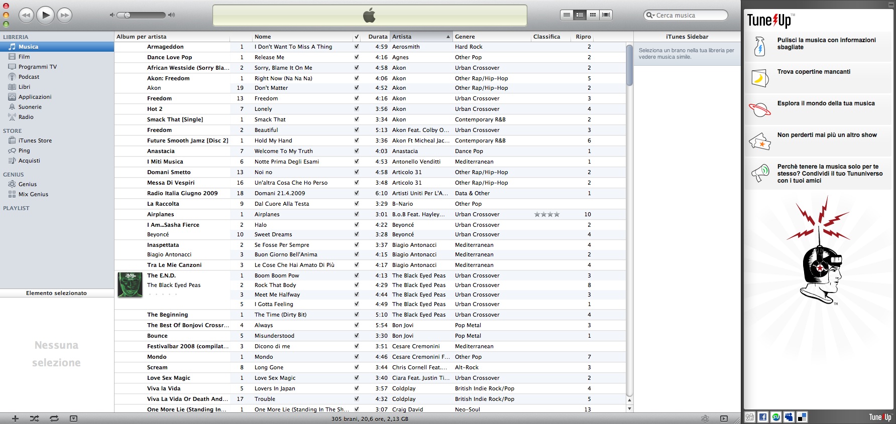Open TuneUp Esplora il mondo della tua musica
Screen dimensions: 896x424
click(818, 109)
